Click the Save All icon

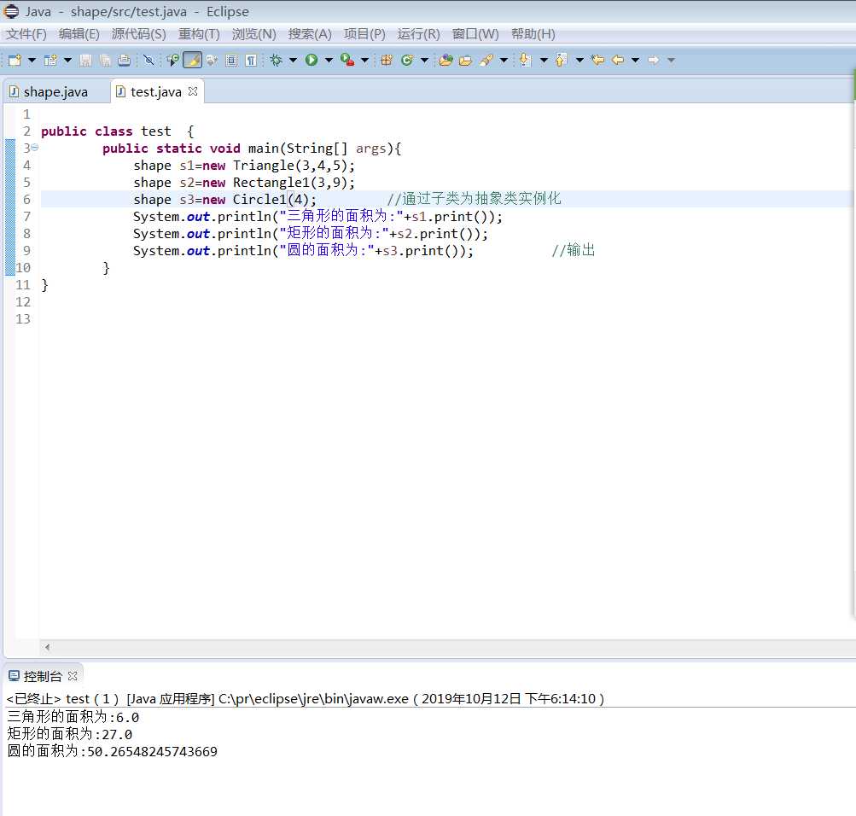105,60
